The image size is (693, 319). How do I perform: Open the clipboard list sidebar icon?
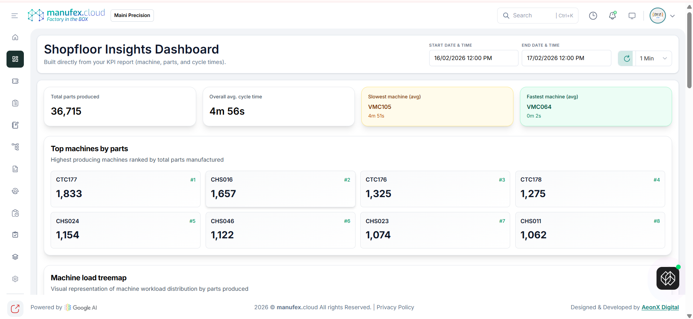tap(15, 103)
